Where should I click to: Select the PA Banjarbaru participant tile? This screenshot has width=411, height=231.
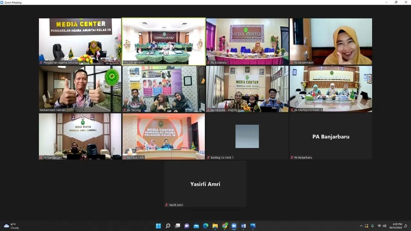[331, 136]
